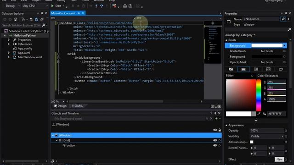Click the Opacity 100% field
Image resolution: width=294 pixels, height=165 pixels.
pos(267,130)
